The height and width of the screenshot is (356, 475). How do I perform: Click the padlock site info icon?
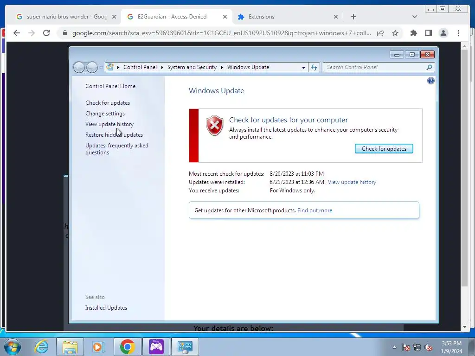pos(64,33)
